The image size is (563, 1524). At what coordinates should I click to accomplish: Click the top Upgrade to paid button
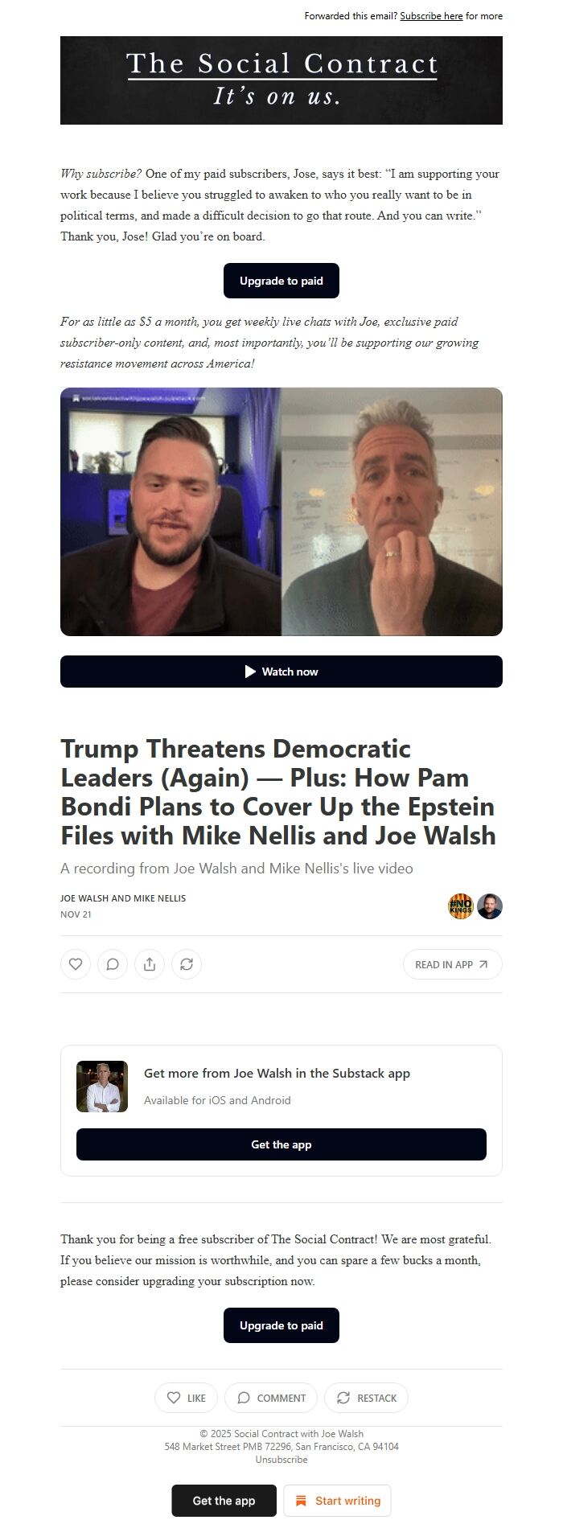tap(281, 281)
